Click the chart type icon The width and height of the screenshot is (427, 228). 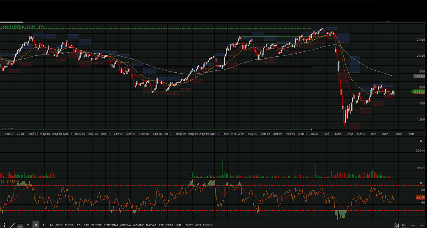click(x=396, y=225)
